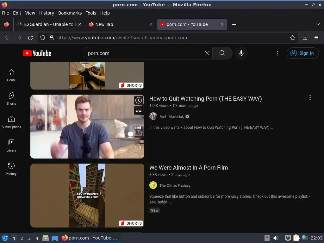Open the Tools menu

tap(91, 13)
